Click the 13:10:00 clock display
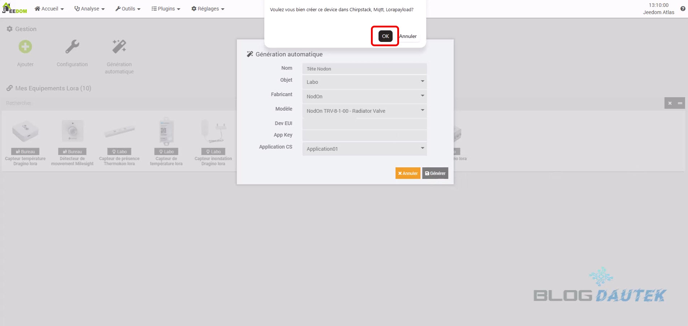This screenshot has height=326, width=688. 658,5
